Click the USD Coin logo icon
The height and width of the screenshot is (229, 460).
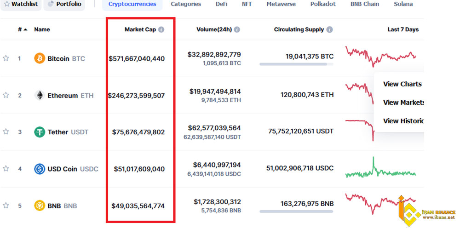(40, 169)
